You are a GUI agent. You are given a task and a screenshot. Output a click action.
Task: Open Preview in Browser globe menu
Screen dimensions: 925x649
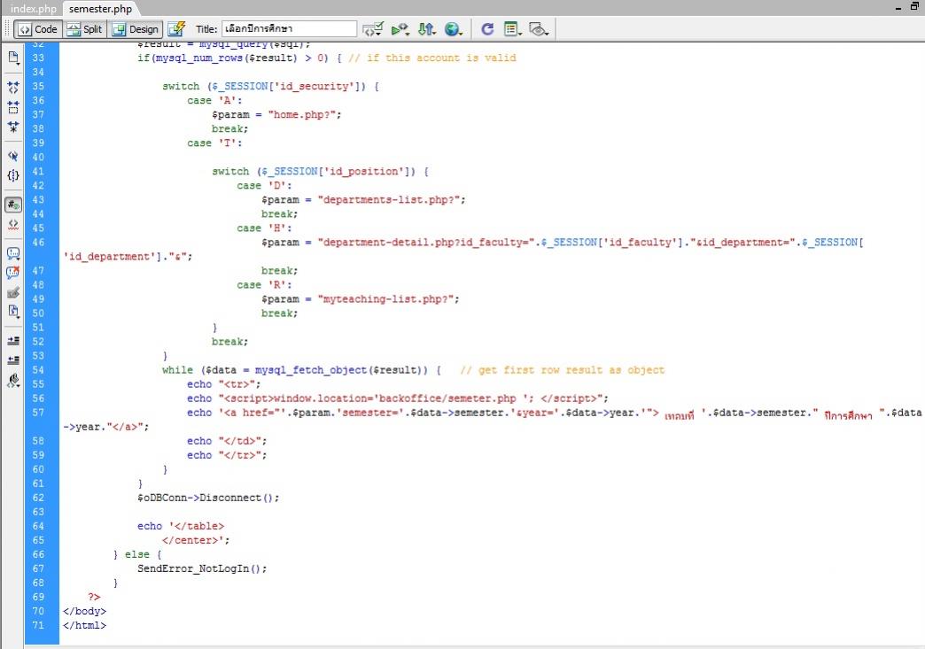[x=453, y=29]
